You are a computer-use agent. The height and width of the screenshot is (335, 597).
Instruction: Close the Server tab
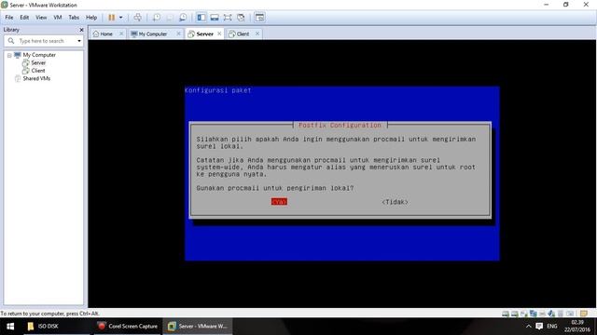click(x=219, y=33)
